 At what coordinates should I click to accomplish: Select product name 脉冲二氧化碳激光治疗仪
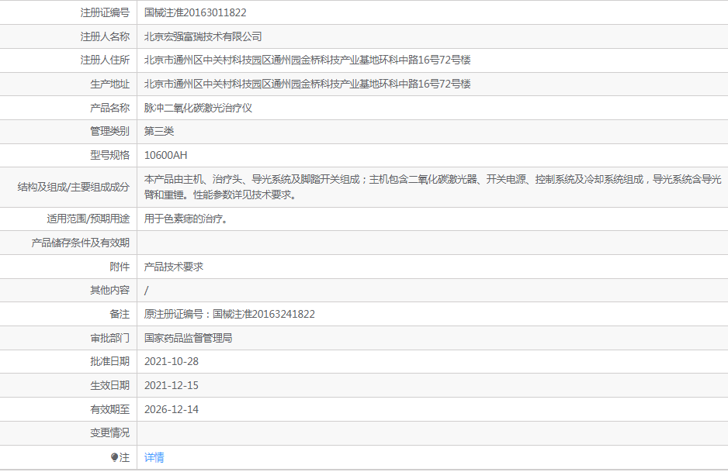pyautogui.click(x=198, y=108)
